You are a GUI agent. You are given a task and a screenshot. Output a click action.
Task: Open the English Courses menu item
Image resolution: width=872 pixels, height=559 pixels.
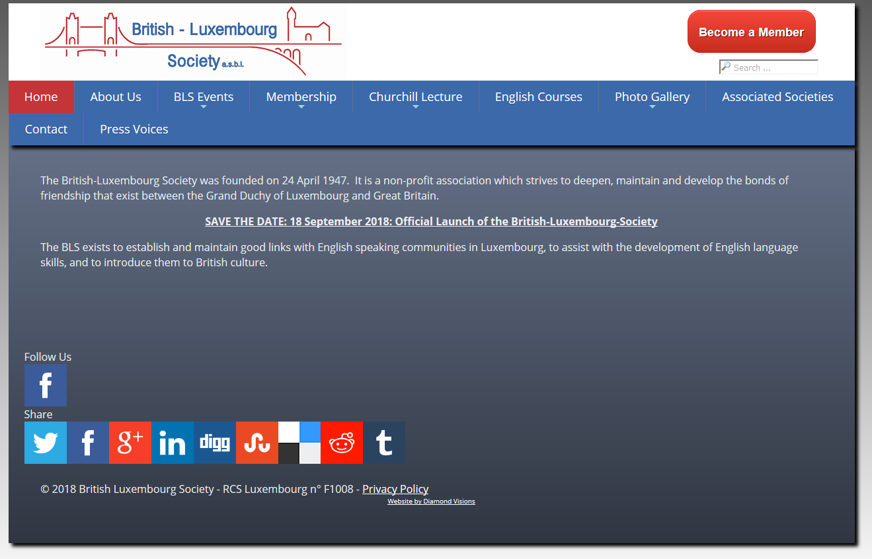pyautogui.click(x=538, y=97)
